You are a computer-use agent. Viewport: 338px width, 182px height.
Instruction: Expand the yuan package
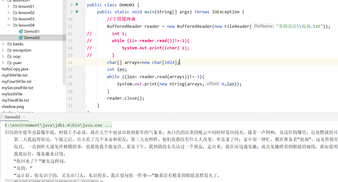pos(3,63)
